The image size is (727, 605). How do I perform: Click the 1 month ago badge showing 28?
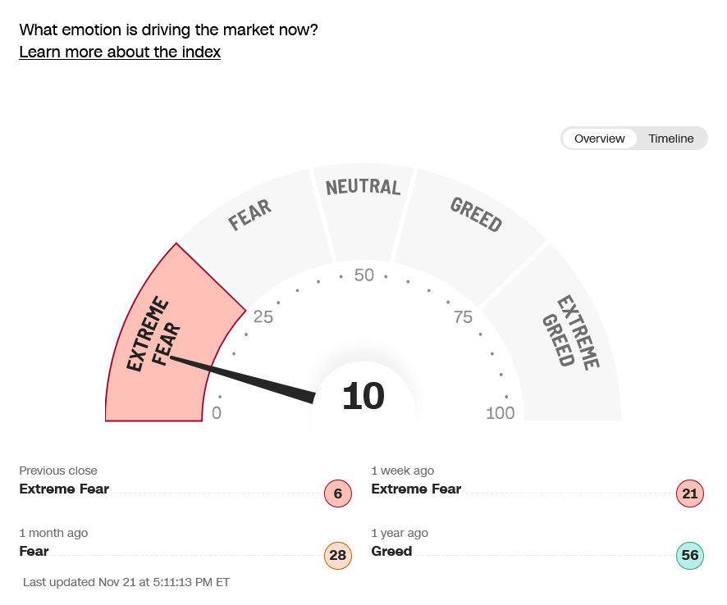pos(337,556)
